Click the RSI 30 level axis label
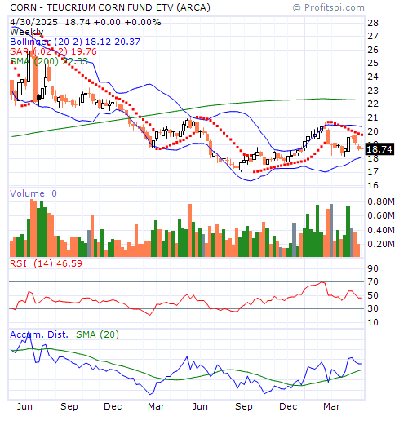 373,308
